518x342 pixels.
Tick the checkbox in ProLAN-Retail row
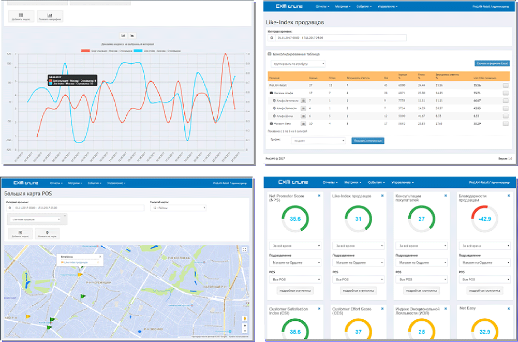[x=505, y=85]
